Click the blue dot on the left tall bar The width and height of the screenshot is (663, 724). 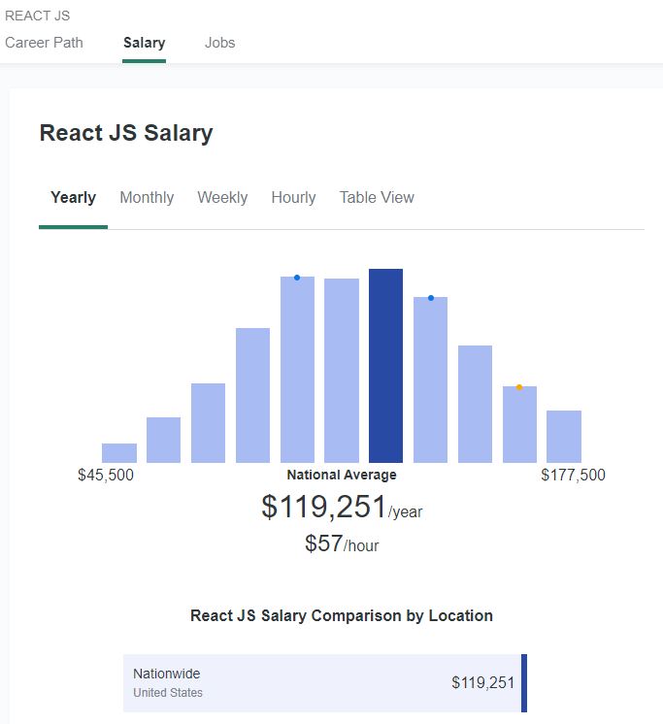[297, 278]
